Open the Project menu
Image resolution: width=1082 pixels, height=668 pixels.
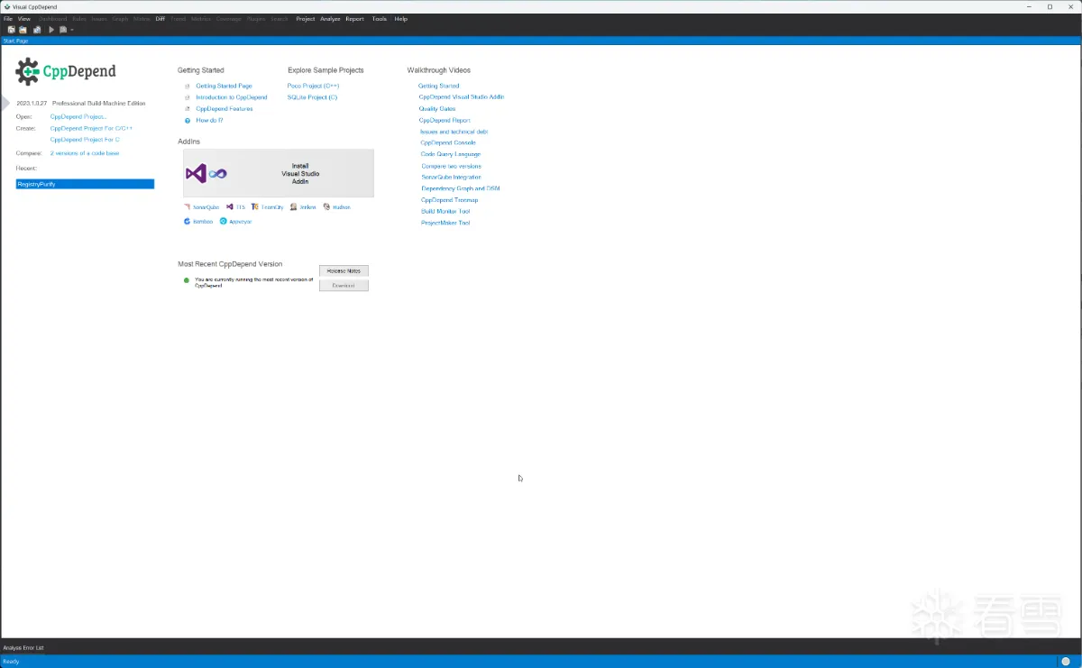pyautogui.click(x=306, y=19)
